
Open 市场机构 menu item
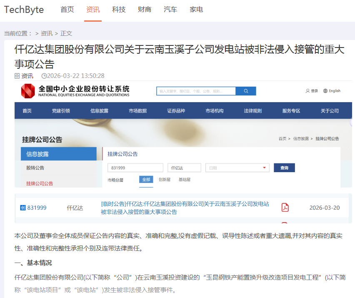[x=215, y=111]
